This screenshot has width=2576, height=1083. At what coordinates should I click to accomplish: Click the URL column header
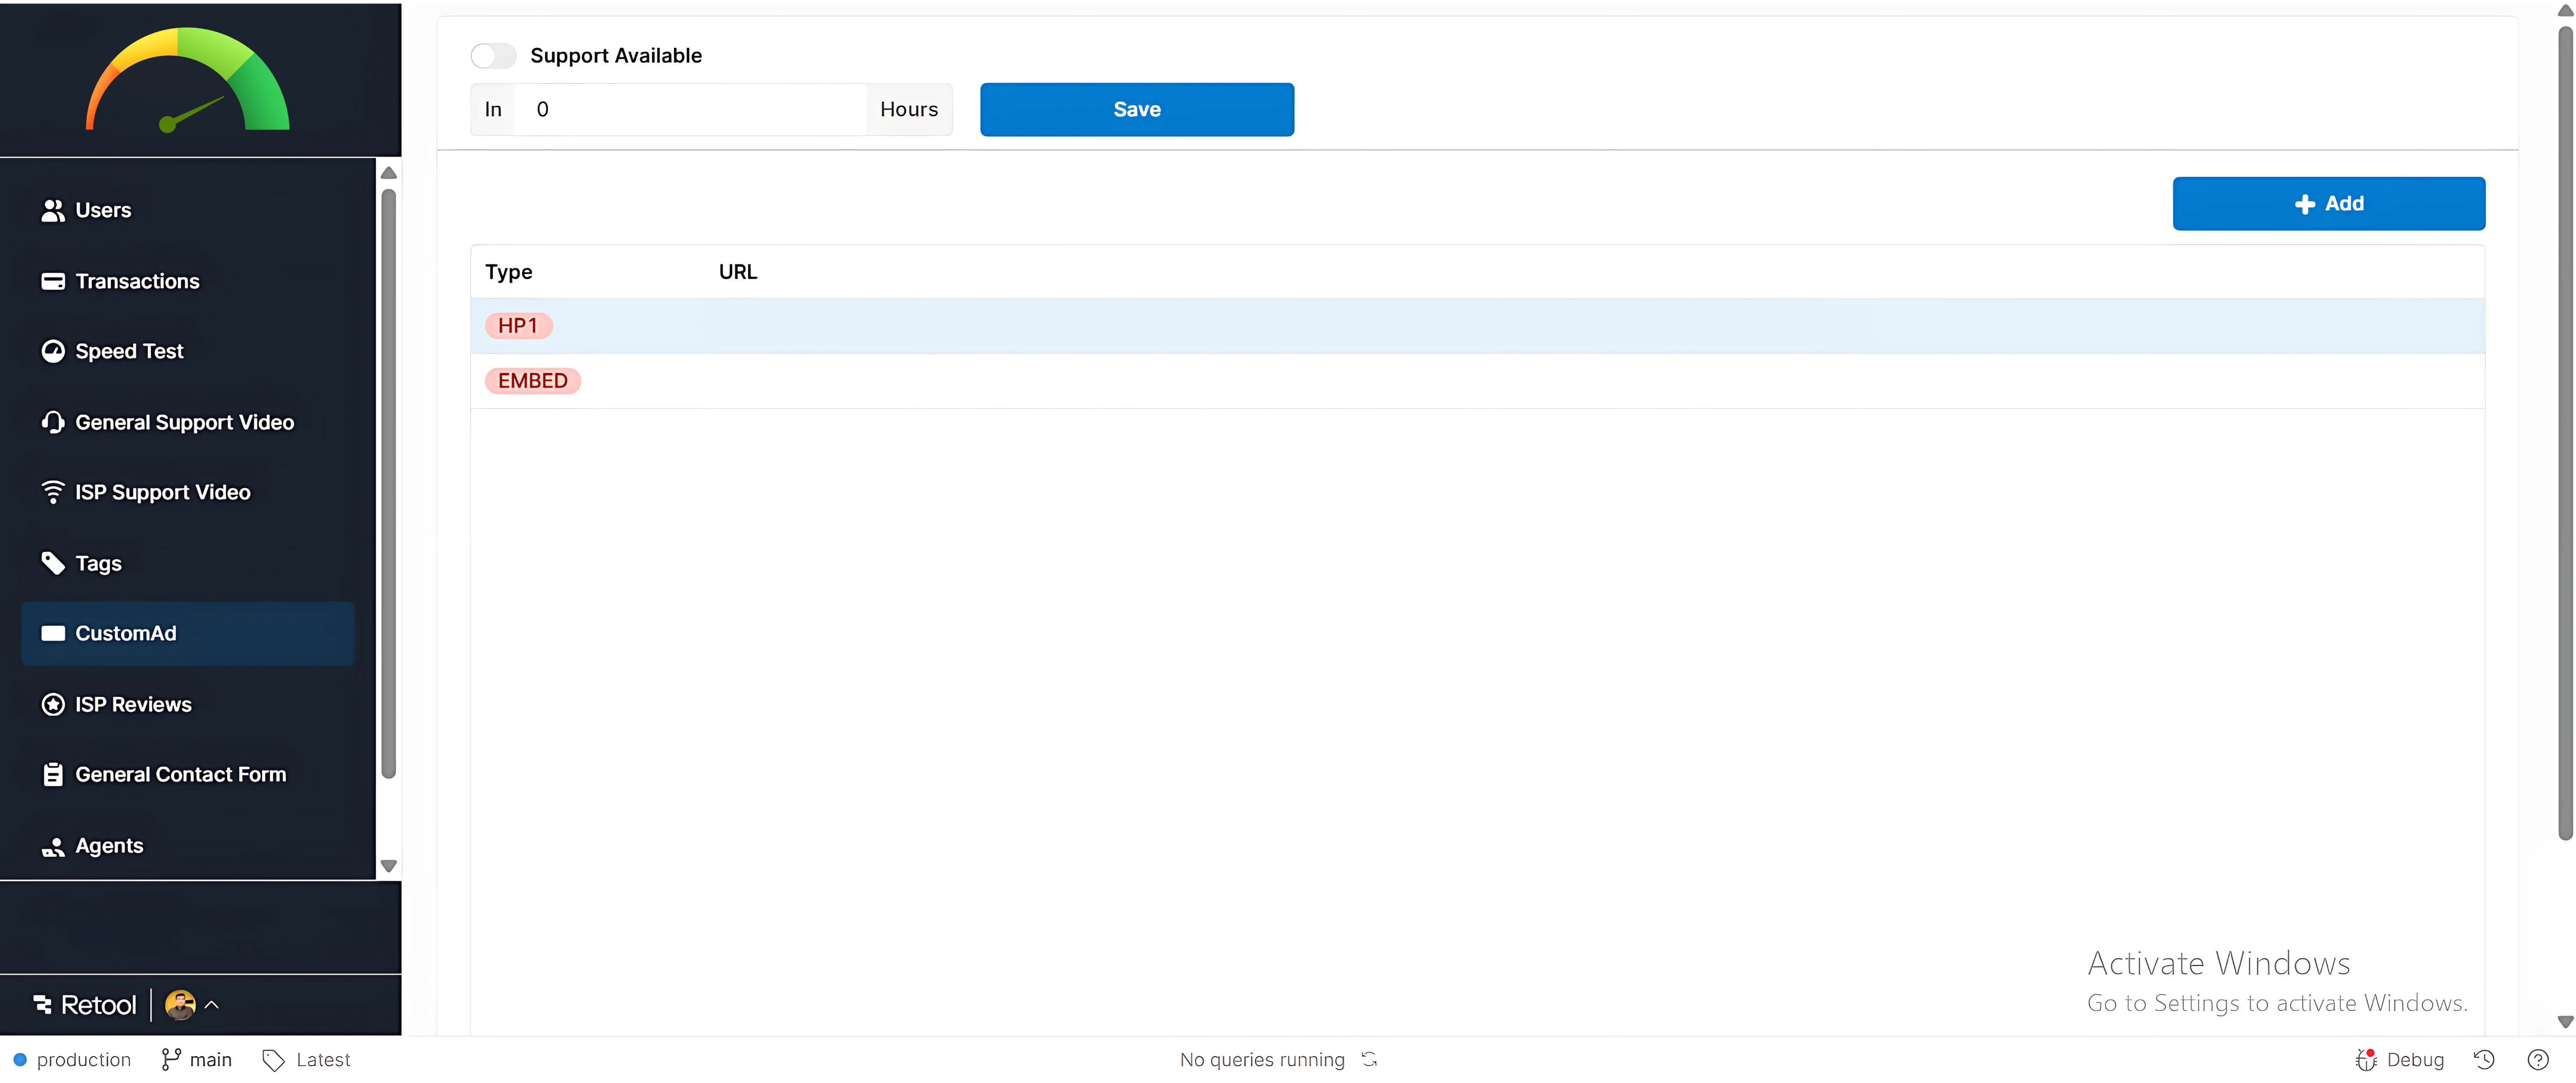(738, 272)
